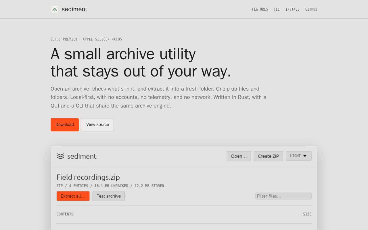Click the sediment wordmark in app preview
The width and height of the screenshot is (368, 230).
pos(82,156)
